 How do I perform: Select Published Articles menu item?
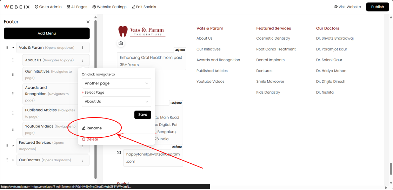coord(50,113)
